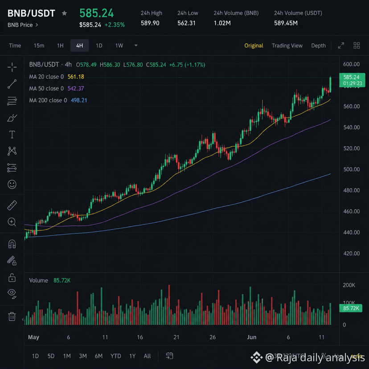Click the BNB/USDT pair name header
This screenshot has height=369, width=369.
(x=31, y=13)
